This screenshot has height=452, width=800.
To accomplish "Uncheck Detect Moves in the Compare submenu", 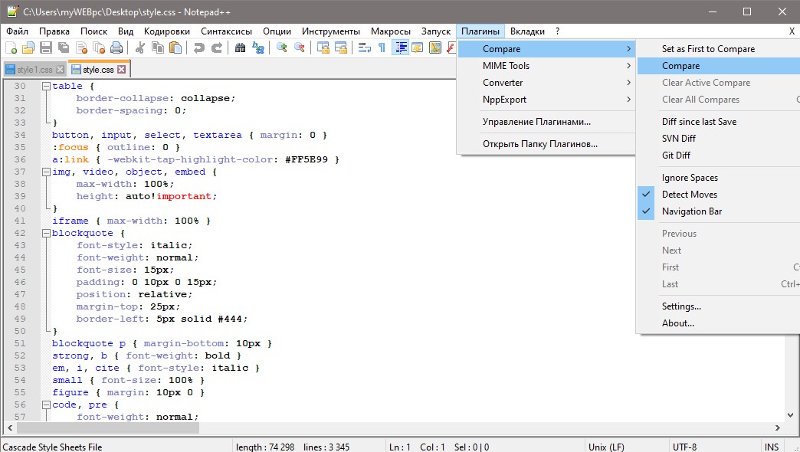I will click(x=718, y=195).
